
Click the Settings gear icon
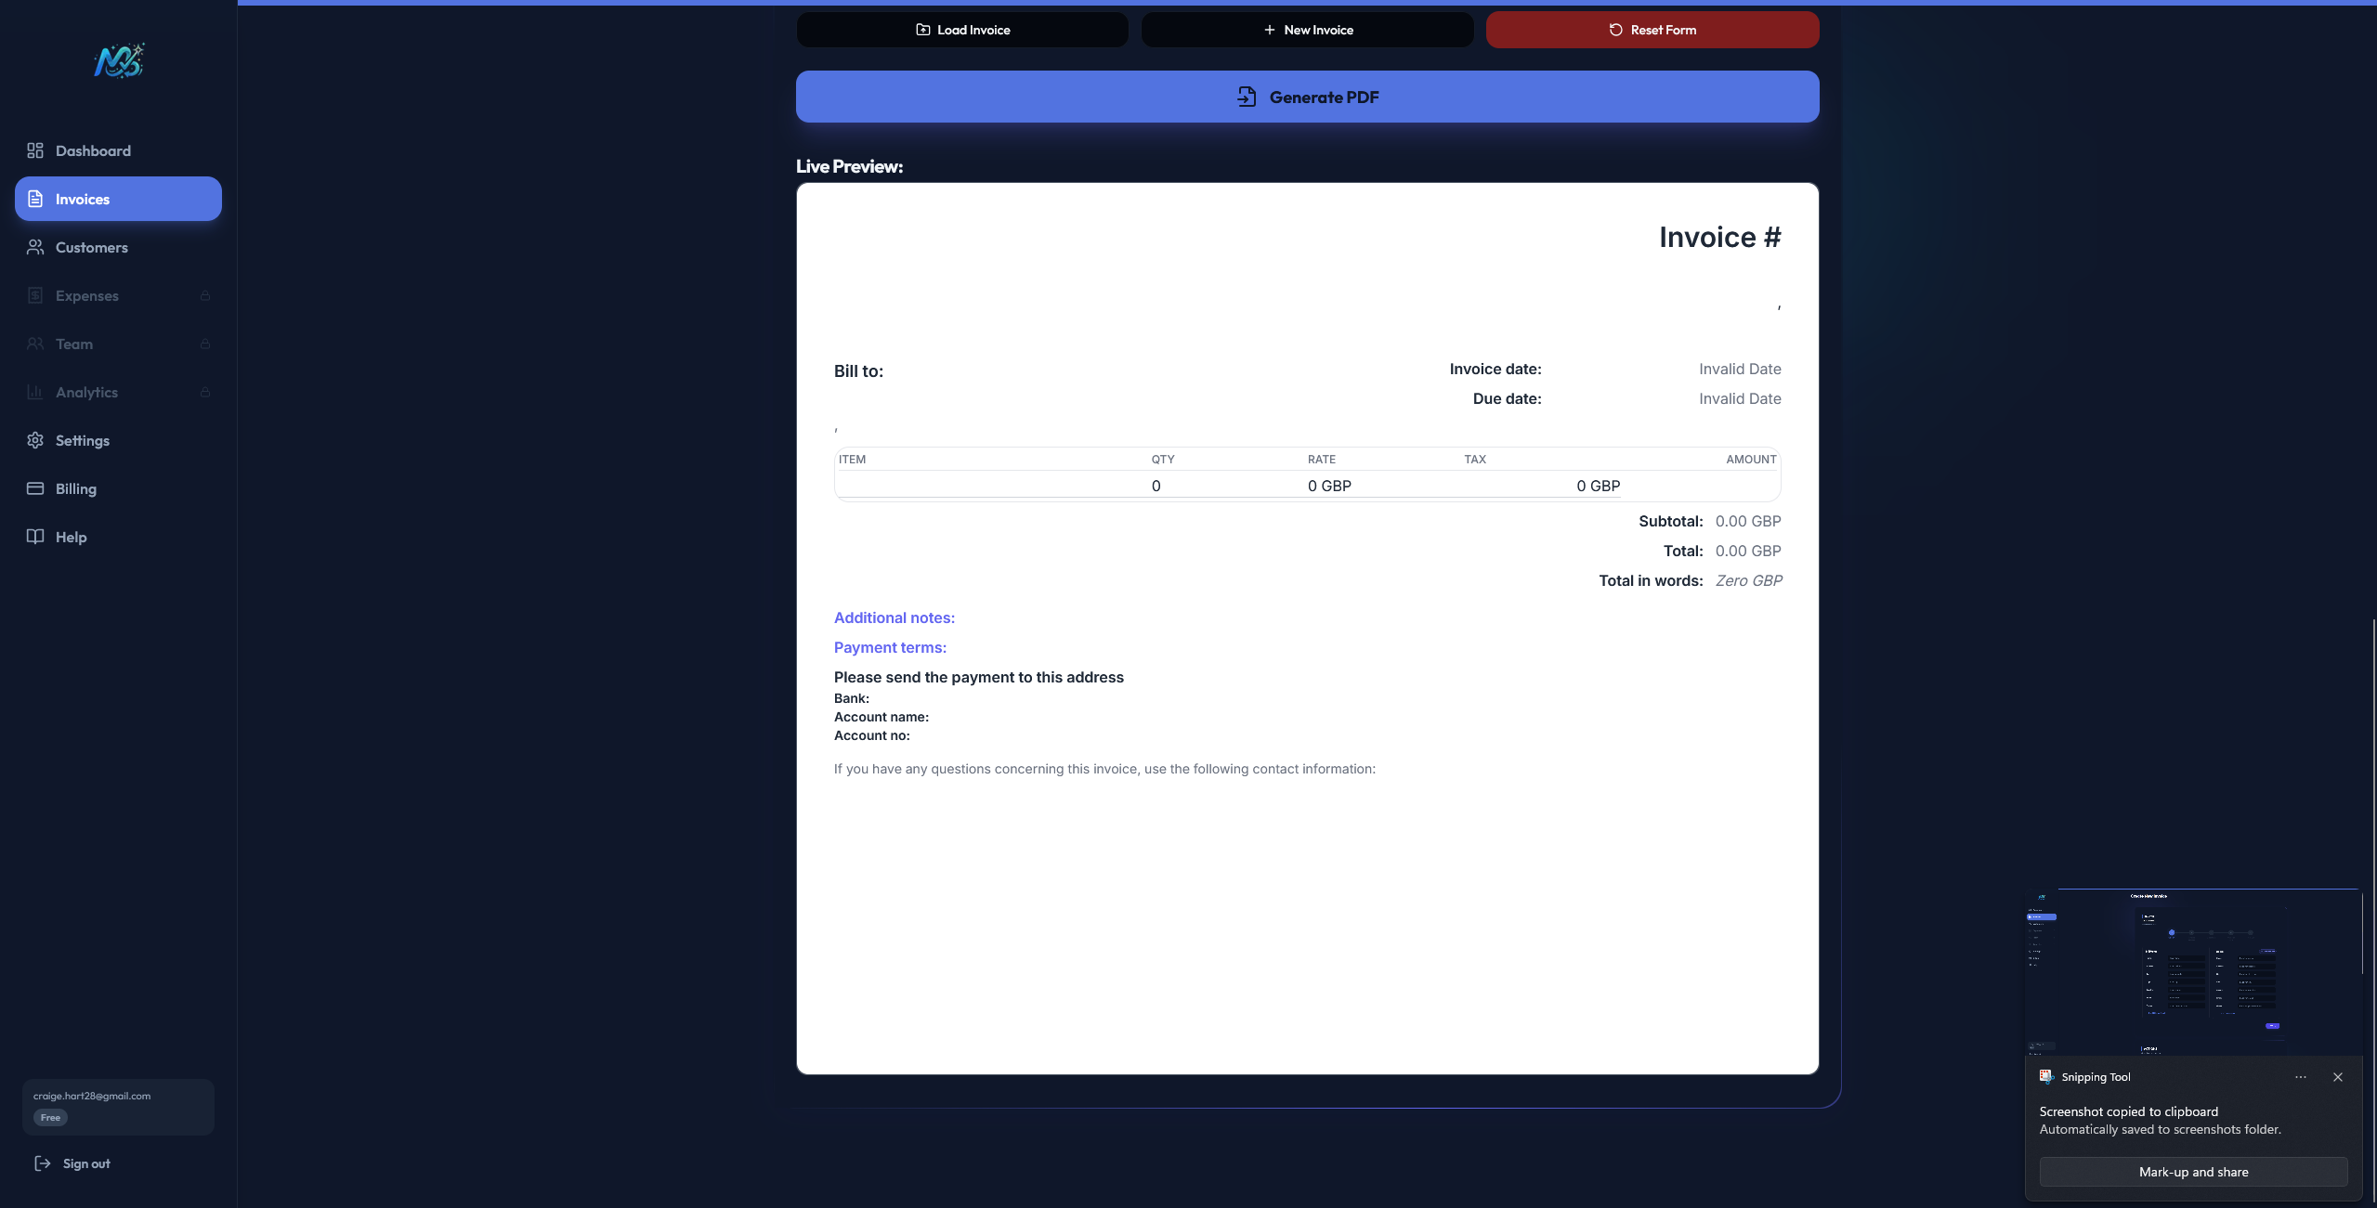(x=35, y=440)
